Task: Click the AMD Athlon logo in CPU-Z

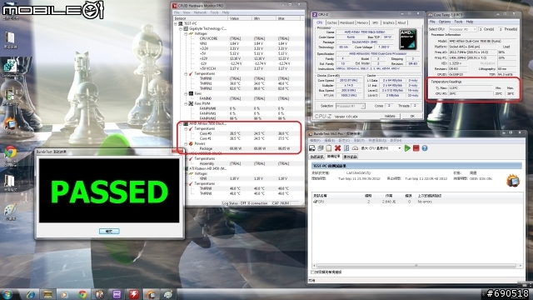Action: coord(408,39)
